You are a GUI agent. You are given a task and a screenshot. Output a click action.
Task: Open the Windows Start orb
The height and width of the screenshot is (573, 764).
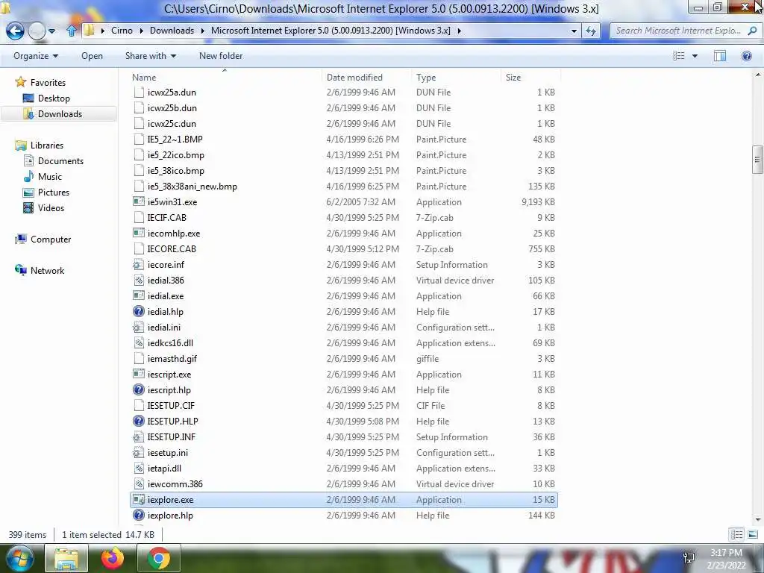(19, 558)
